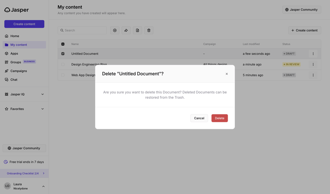This screenshot has height=194, width=330.
Task: Confirm with the red Delete button
Action: pyautogui.click(x=219, y=118)
